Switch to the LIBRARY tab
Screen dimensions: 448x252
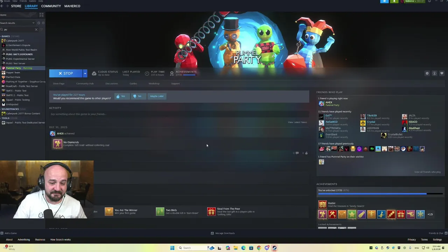pos(31,6)
